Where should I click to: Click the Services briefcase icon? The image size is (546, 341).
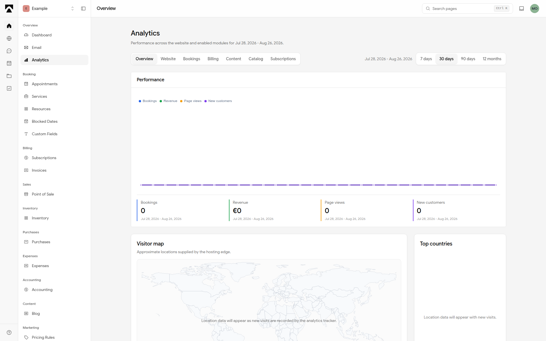click(x=26, y=96)
